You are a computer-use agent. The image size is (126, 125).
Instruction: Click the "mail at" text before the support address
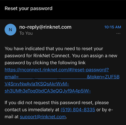click(x=12, y=117)
